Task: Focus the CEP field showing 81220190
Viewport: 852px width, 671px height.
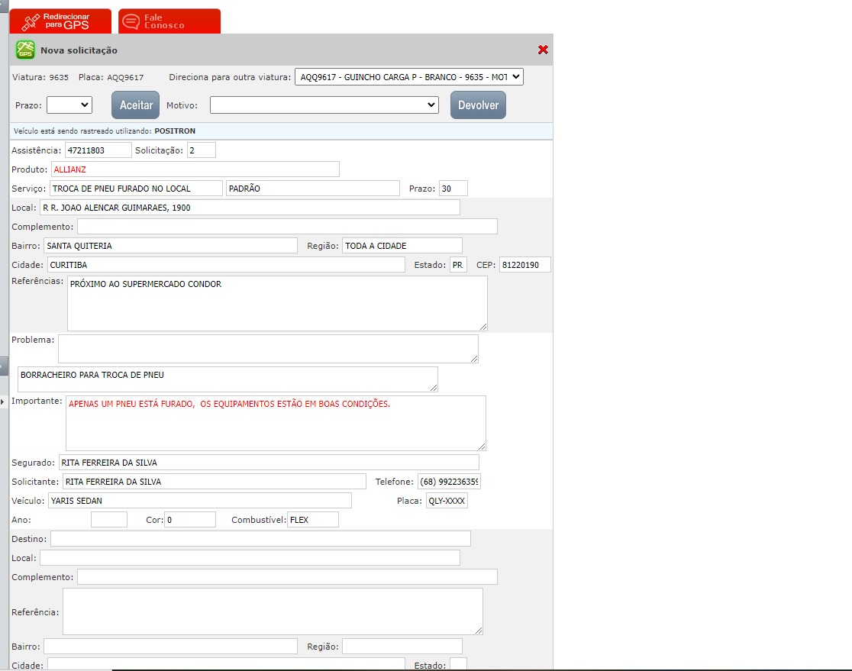Action: click(524, 265)
